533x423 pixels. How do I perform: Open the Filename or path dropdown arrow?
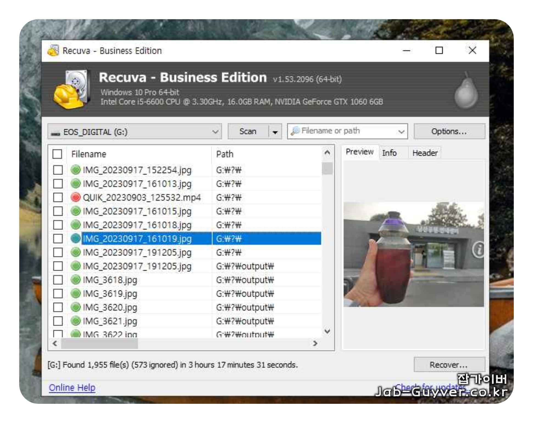click(x=401, y=132)
